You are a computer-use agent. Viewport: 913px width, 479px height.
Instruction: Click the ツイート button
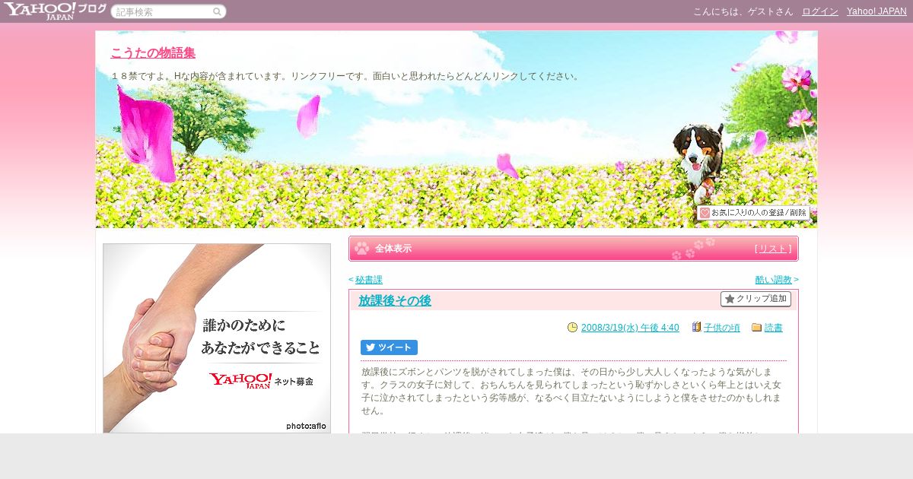click(x=389, y=347)
